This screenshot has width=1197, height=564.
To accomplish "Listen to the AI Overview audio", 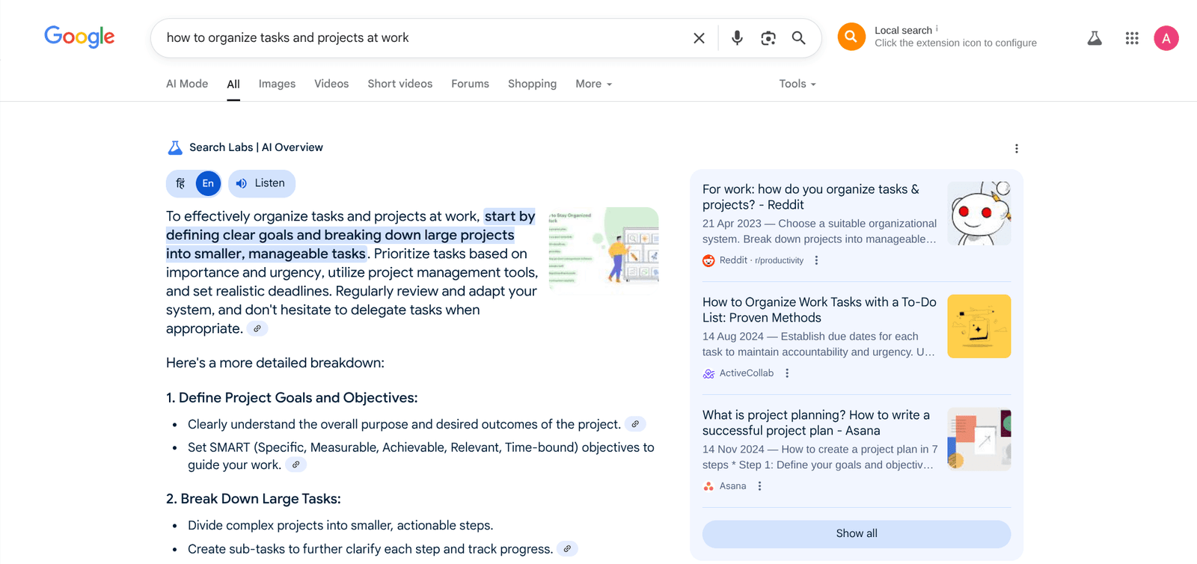I will coord(262,183).
